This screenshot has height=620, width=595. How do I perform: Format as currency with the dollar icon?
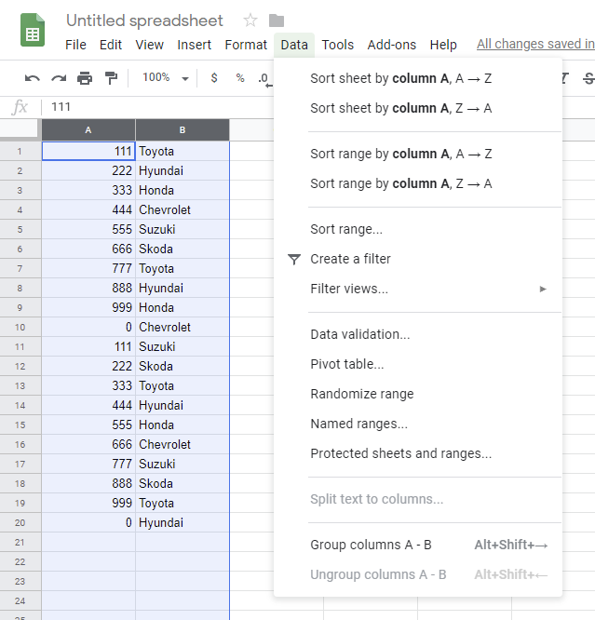tap(214, 77)
